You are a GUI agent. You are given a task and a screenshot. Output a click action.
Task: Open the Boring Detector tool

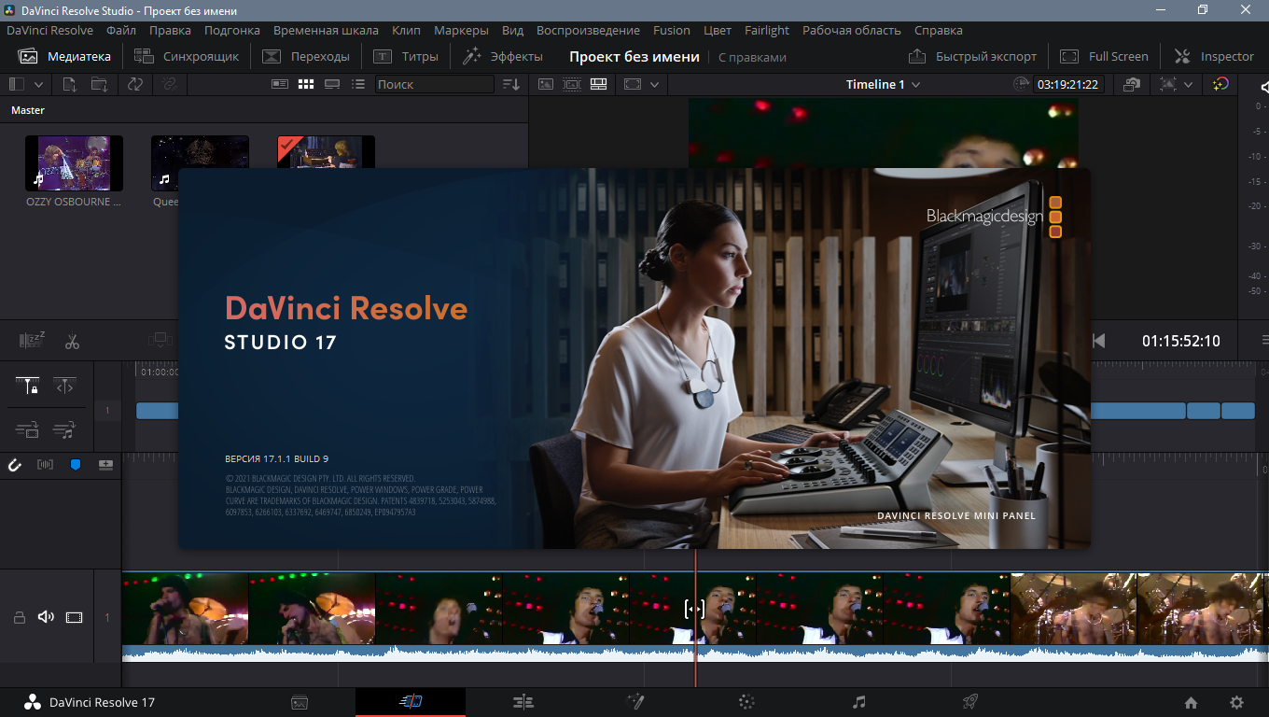pyautogui.click(x=33, y=341)
